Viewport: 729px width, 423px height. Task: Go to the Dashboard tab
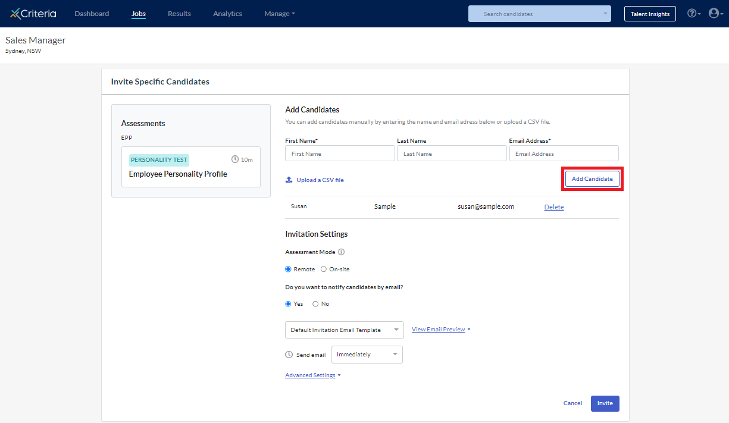tap(92, 14)
